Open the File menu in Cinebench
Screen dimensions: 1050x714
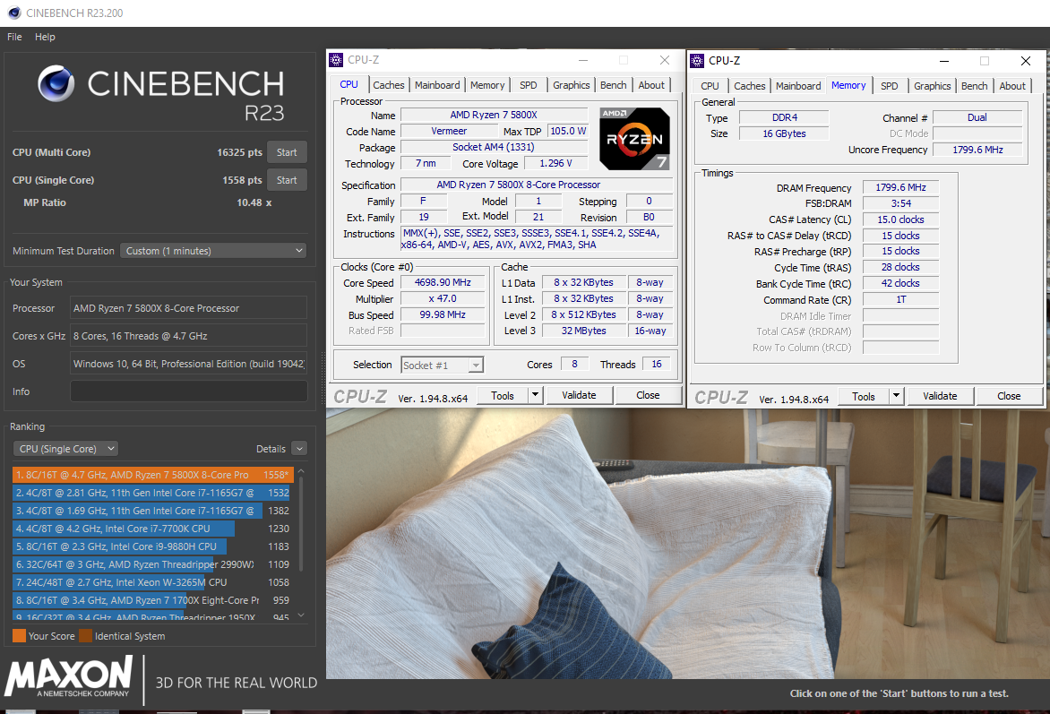pos(14,37)
